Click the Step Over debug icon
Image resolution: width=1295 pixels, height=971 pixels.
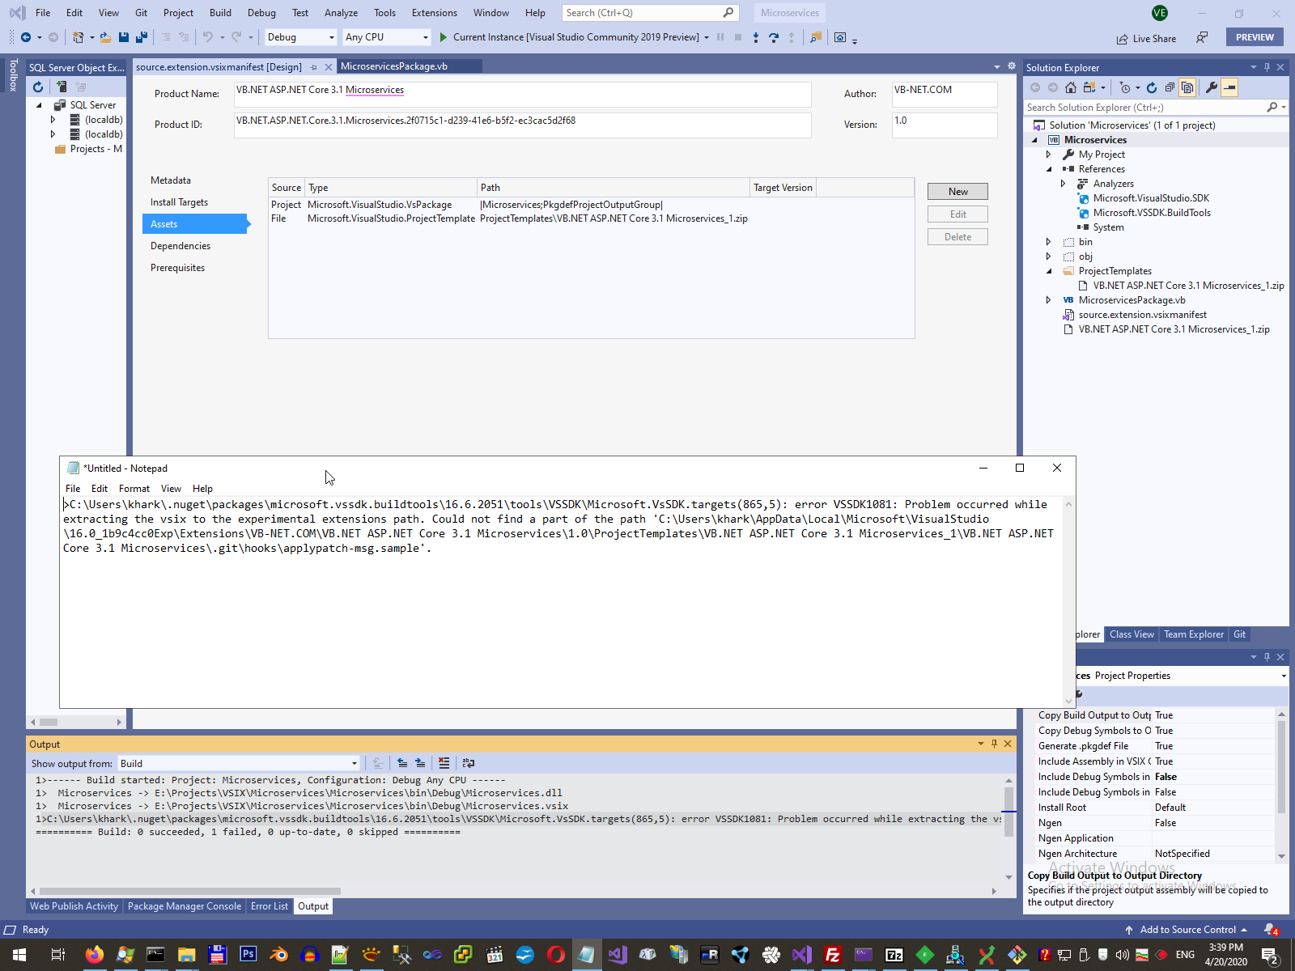coord(774,37)
